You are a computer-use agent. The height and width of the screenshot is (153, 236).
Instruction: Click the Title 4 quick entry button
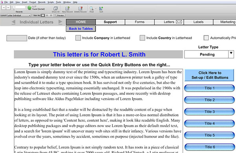click(209, 124)
